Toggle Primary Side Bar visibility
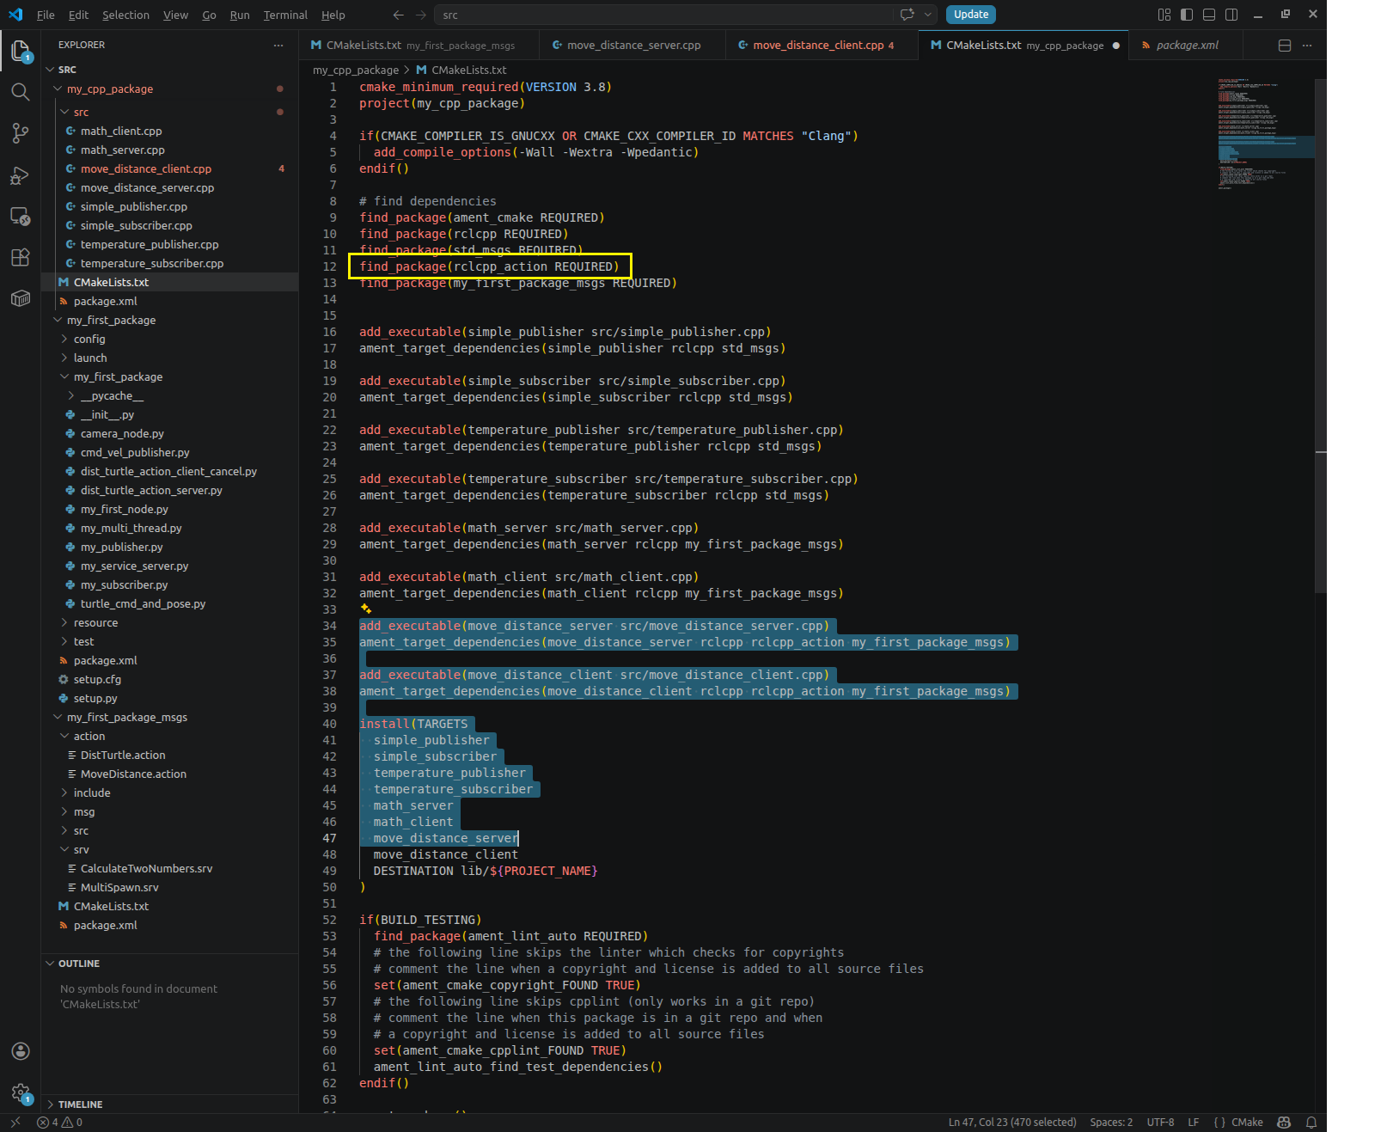Image resolution: width=1387 pixels, height=1132 pixels. pos(1187,15)
